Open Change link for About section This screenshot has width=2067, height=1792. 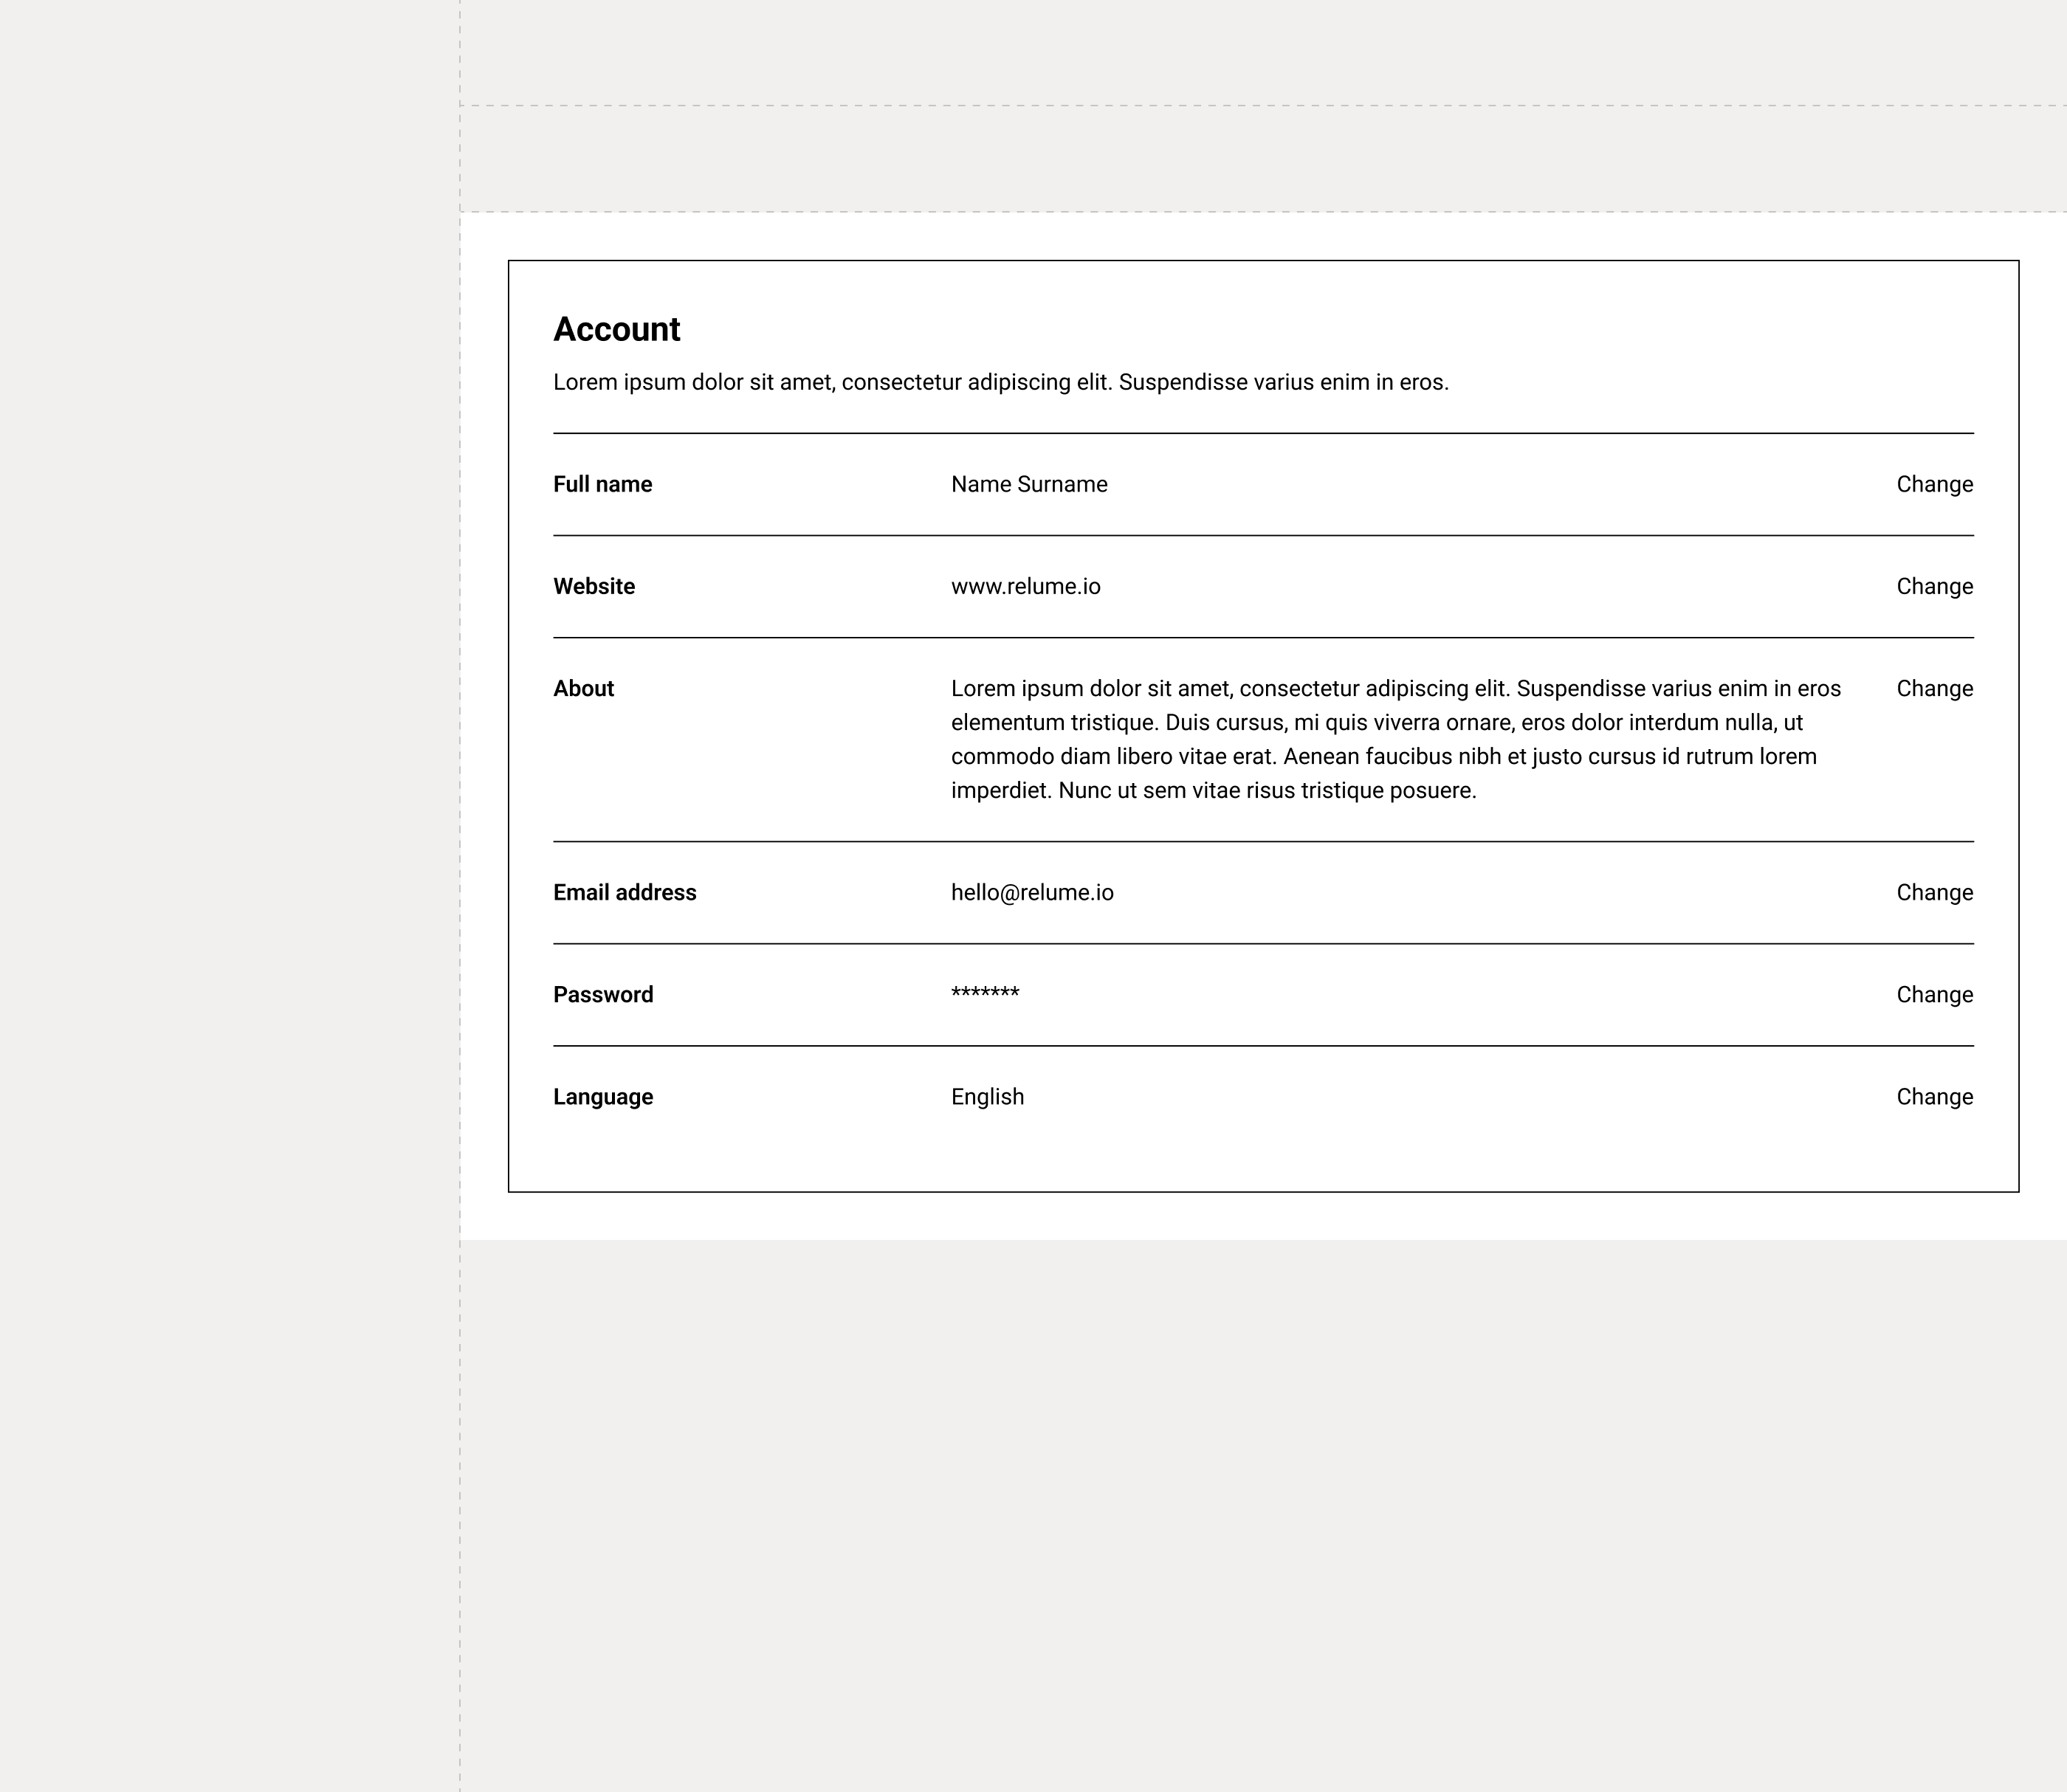tap(1934, 688)
